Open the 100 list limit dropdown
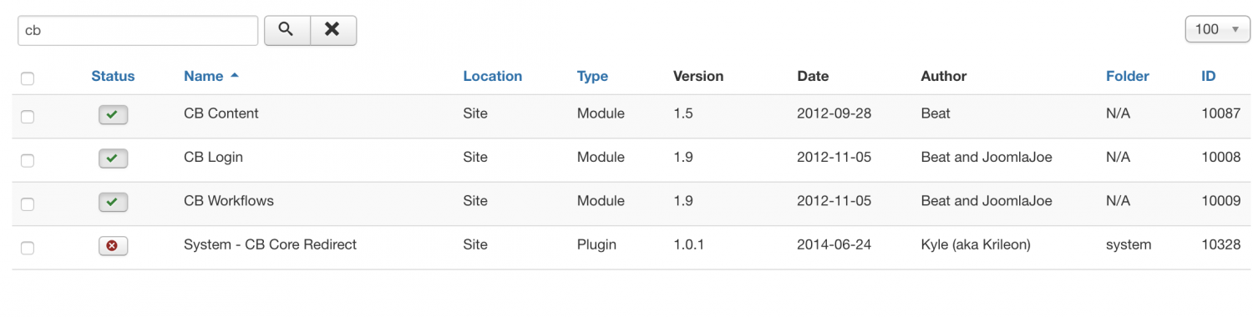This screenshot has width=1253, height=317. tap(1217, 29)
